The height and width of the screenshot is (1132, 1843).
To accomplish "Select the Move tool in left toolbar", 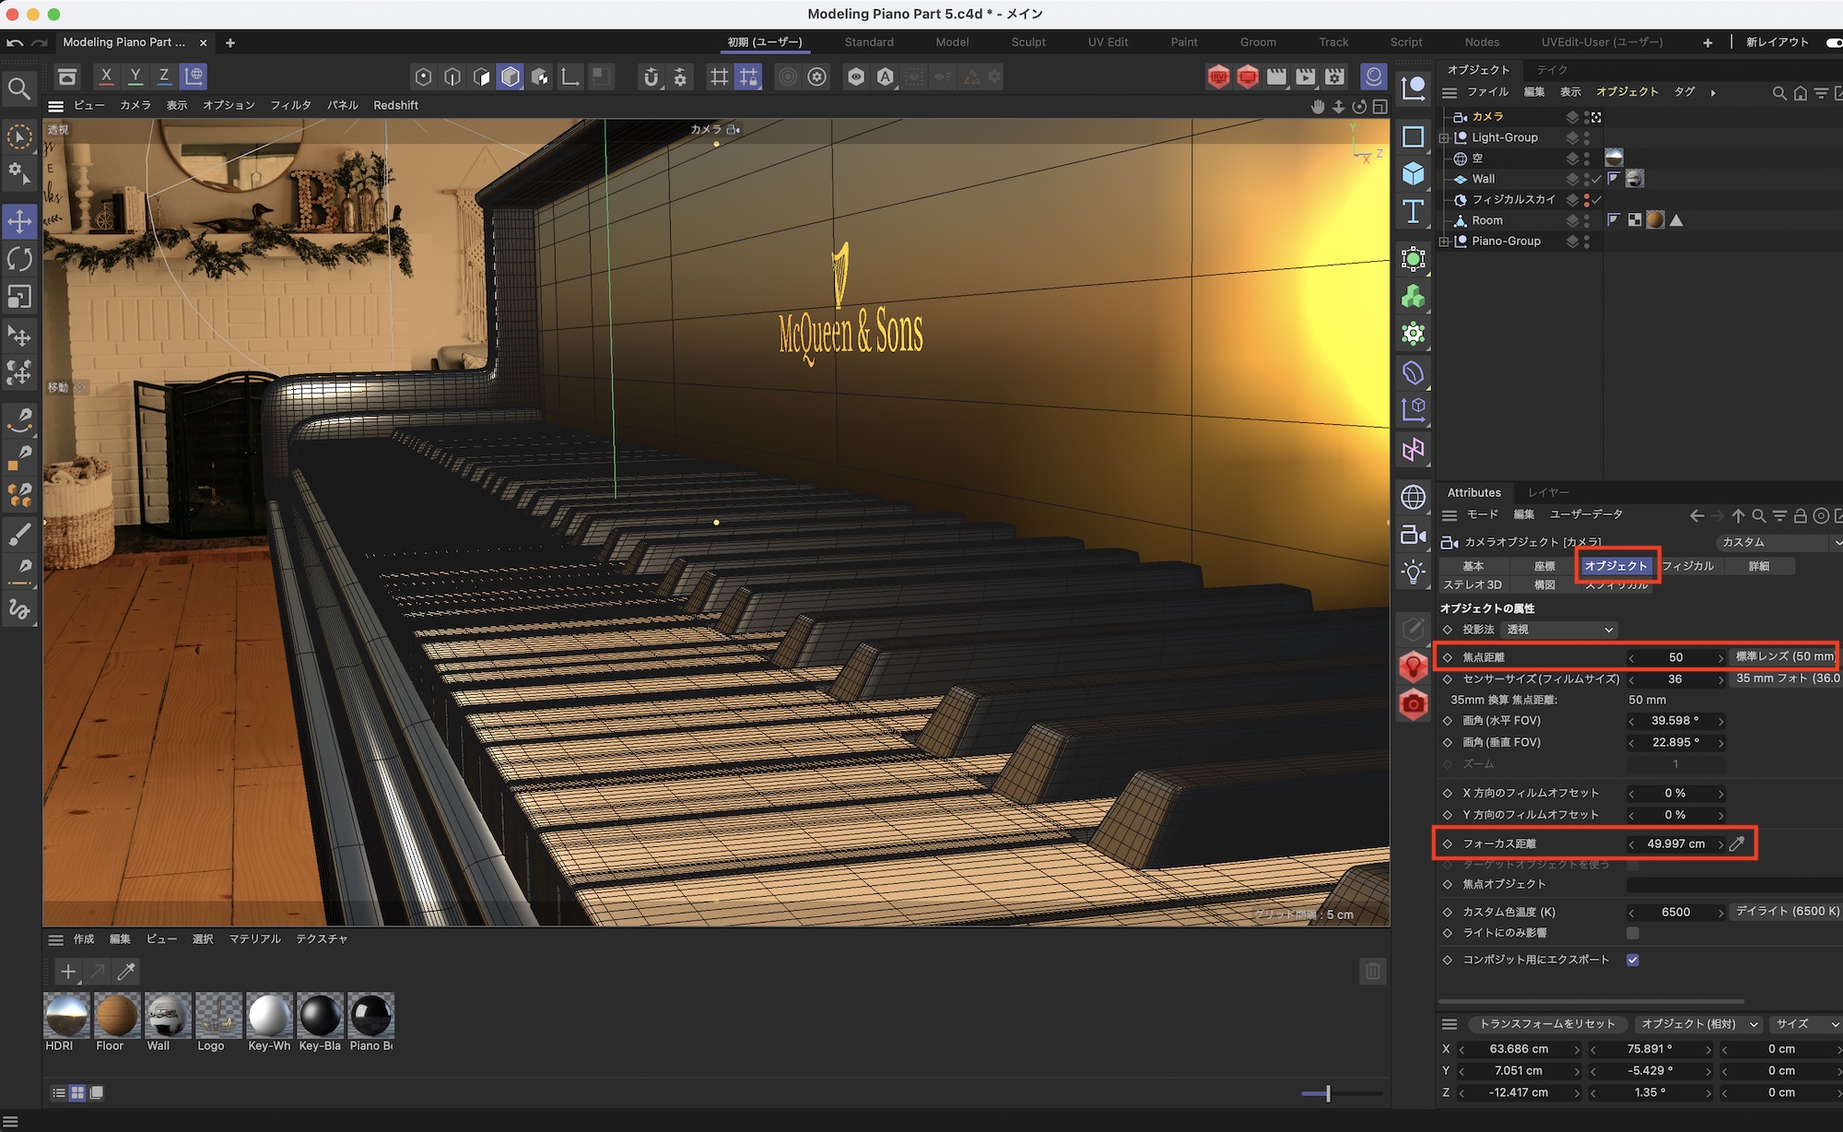I will click(x=19, y=221).
